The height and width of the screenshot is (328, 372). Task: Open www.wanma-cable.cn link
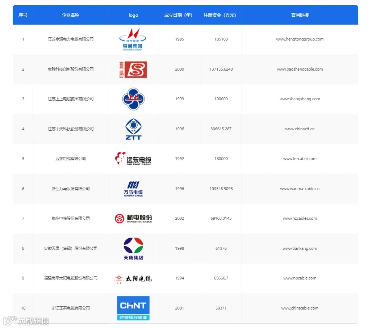[x=300, y=189]
